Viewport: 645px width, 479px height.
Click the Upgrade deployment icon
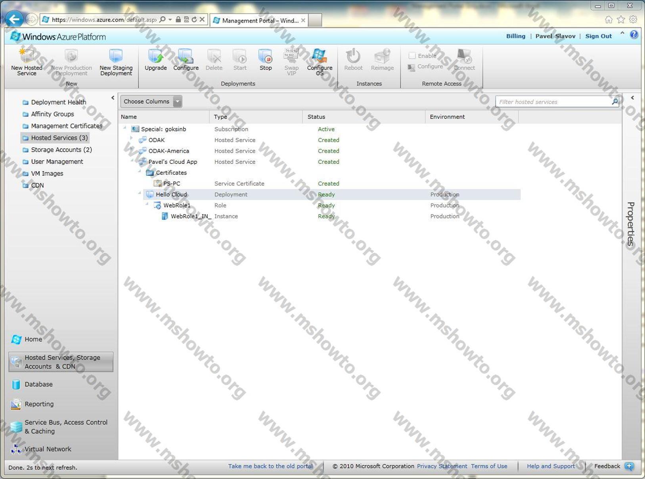[x=155, y=56]
